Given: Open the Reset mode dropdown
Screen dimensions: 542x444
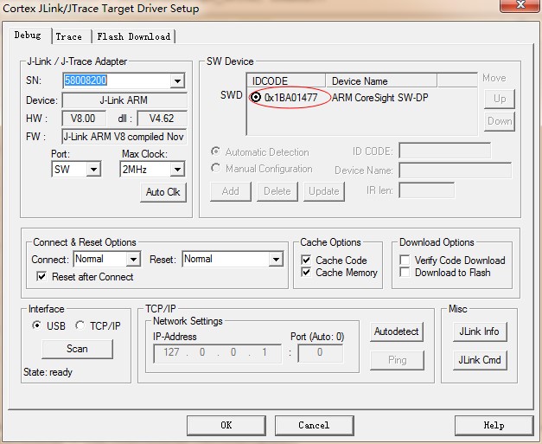Looking at the screenshot, I should click(276, 259).
